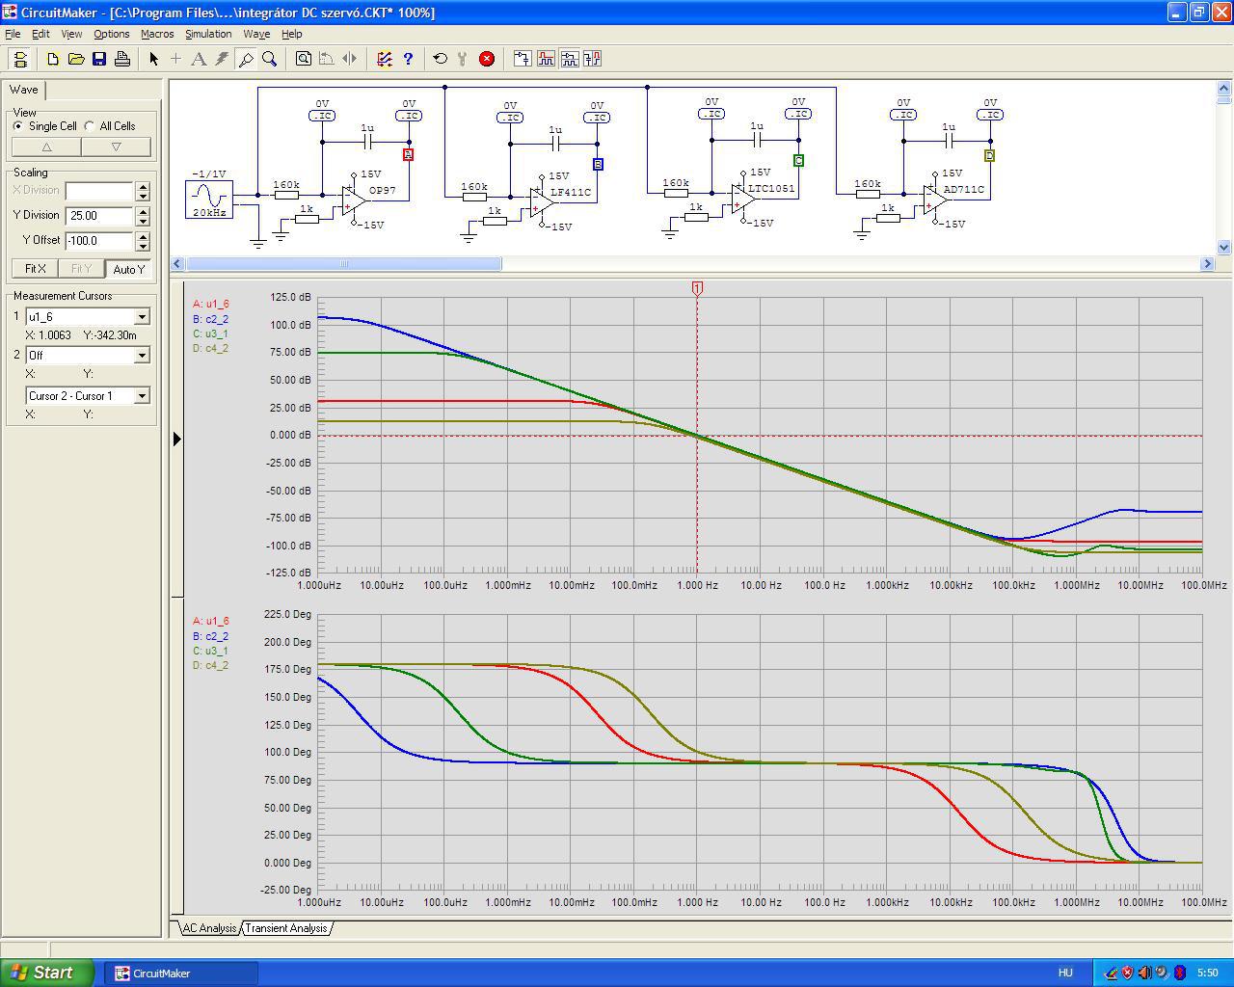Stop the simulation with the red icon
The width and height of the screenshot is (1234, 987).
(487, 59)
